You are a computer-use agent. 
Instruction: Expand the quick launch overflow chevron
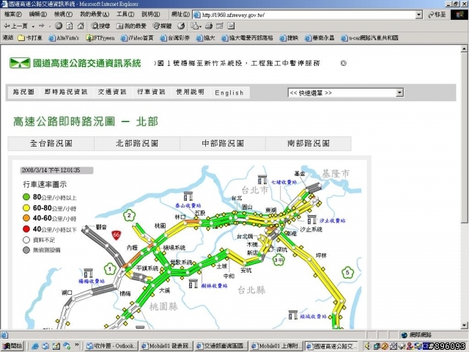(x=77, y=345)
